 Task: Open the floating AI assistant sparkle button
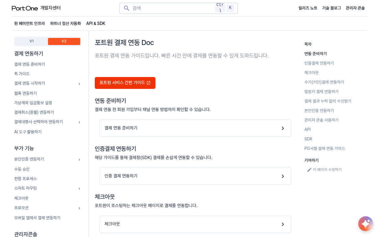(366, 224)
